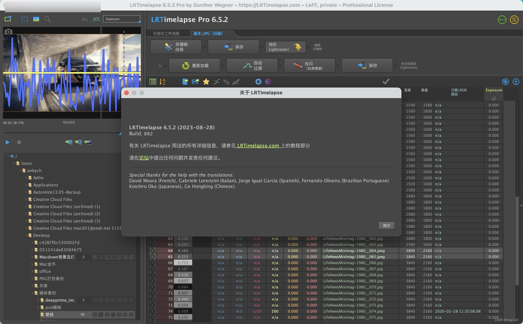Stop the preview playback
Screen dimensions: 523x324
[19, 142]
